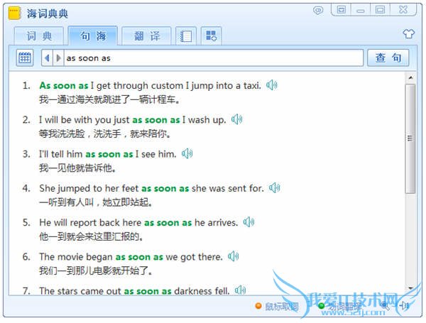Open the on-screen keyboard icon
Image resolution: width=426 pixels, height=323 pixels.
pos(25,58)
